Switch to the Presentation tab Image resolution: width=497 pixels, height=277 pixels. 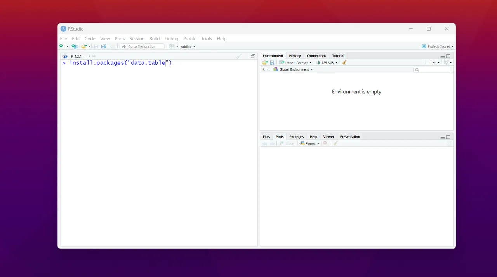pos(350,137)
